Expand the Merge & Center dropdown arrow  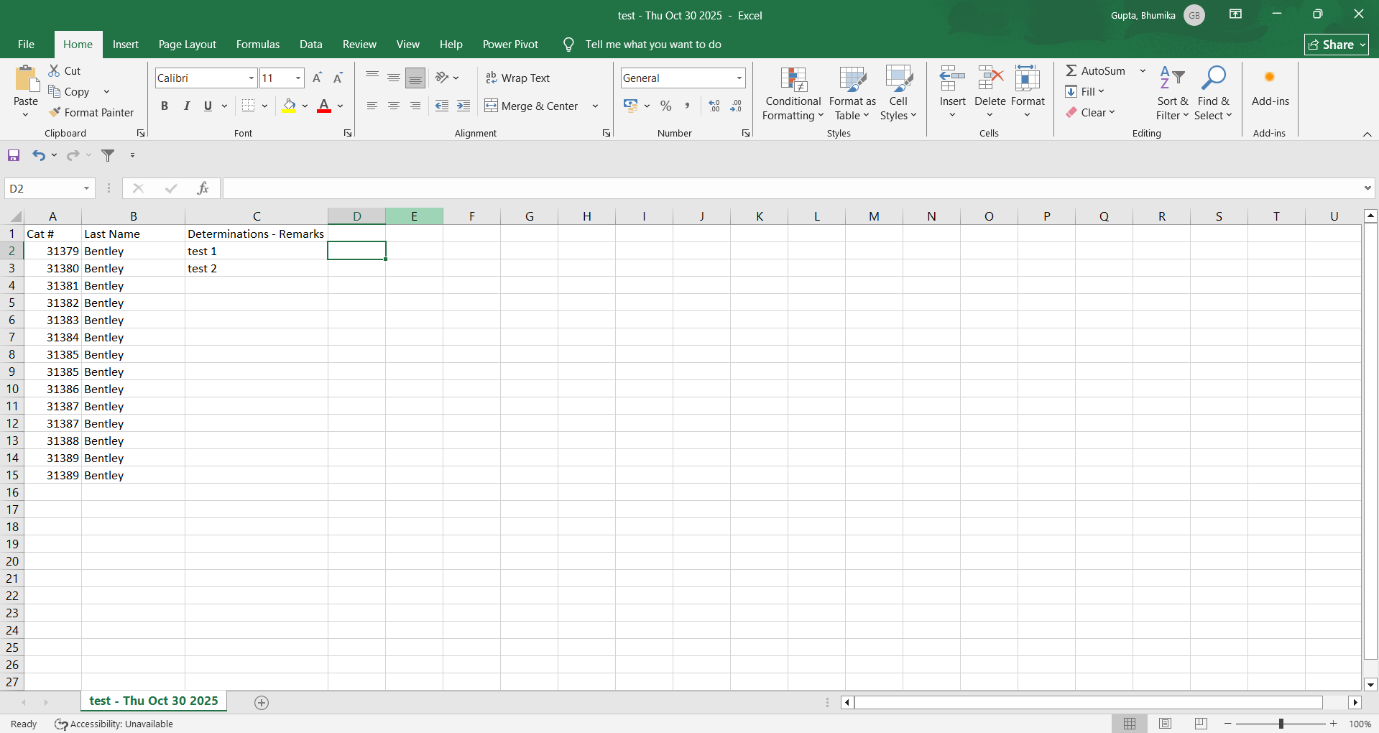tap(595, 106)
